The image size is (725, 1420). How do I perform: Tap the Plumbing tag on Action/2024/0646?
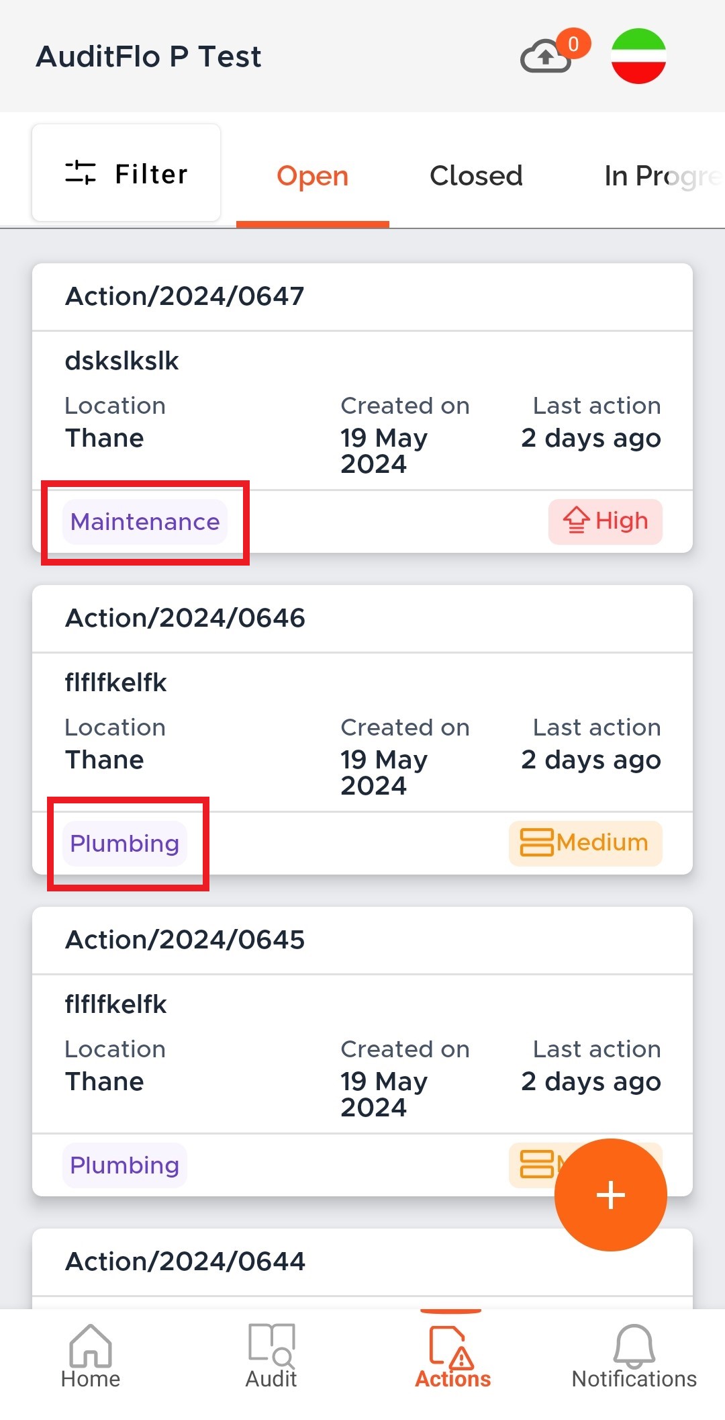125,844
